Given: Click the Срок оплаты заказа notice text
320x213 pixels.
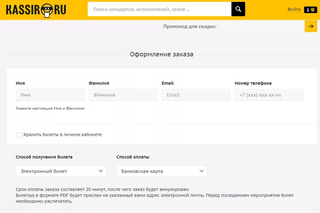Looking at the screenshot, I should pos(103,189).
